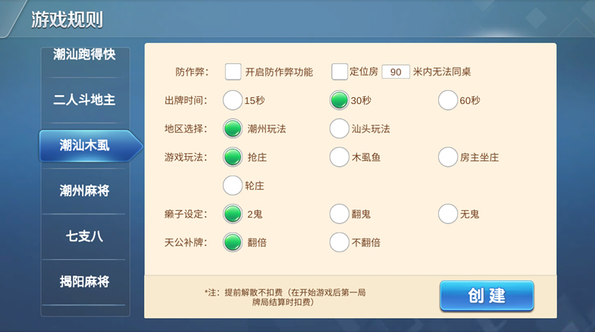This screenshot has height=332, width=595.
Task: Choose 翻鬼 wildcard setting
Action: click(339, 214)
